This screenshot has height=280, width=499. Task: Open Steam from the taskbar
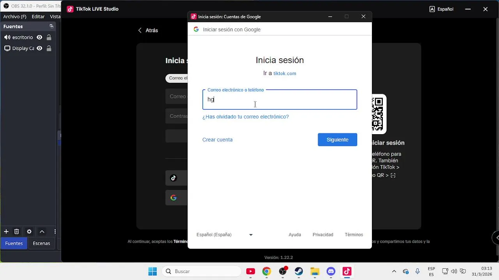pos(299,271)
